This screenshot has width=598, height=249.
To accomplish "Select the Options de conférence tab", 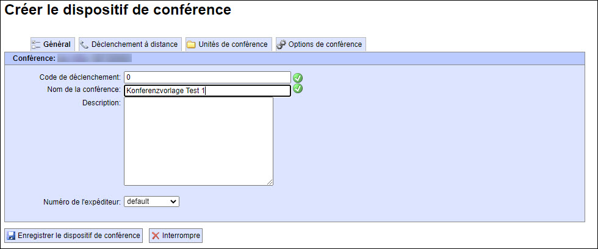I will 321,44.
